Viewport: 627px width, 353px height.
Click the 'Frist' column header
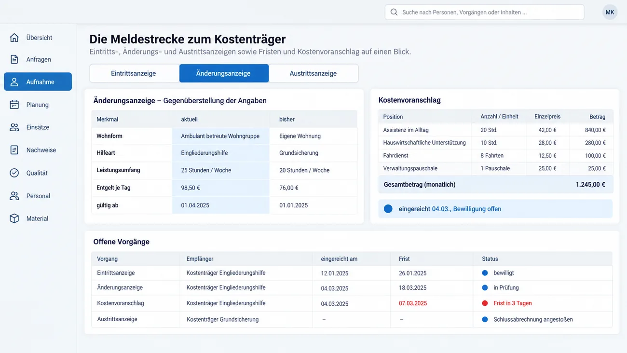tap(405, 259)
